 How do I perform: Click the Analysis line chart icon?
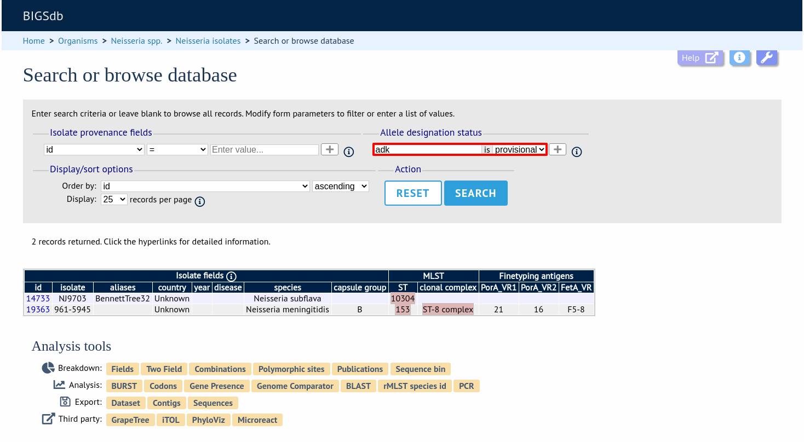(x=59, y=385)
